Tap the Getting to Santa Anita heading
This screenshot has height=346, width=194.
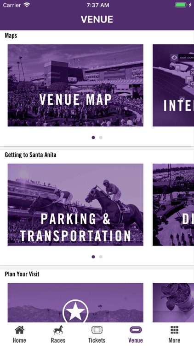click(31, 155)
